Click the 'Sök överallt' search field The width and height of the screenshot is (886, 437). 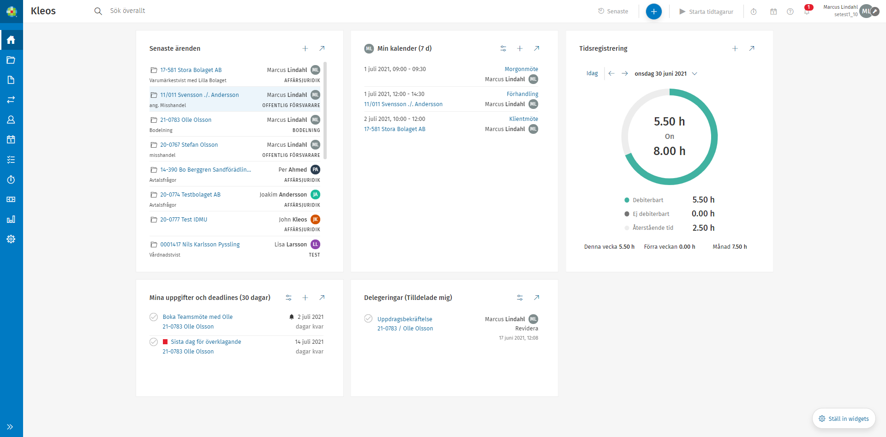(128, 11)
